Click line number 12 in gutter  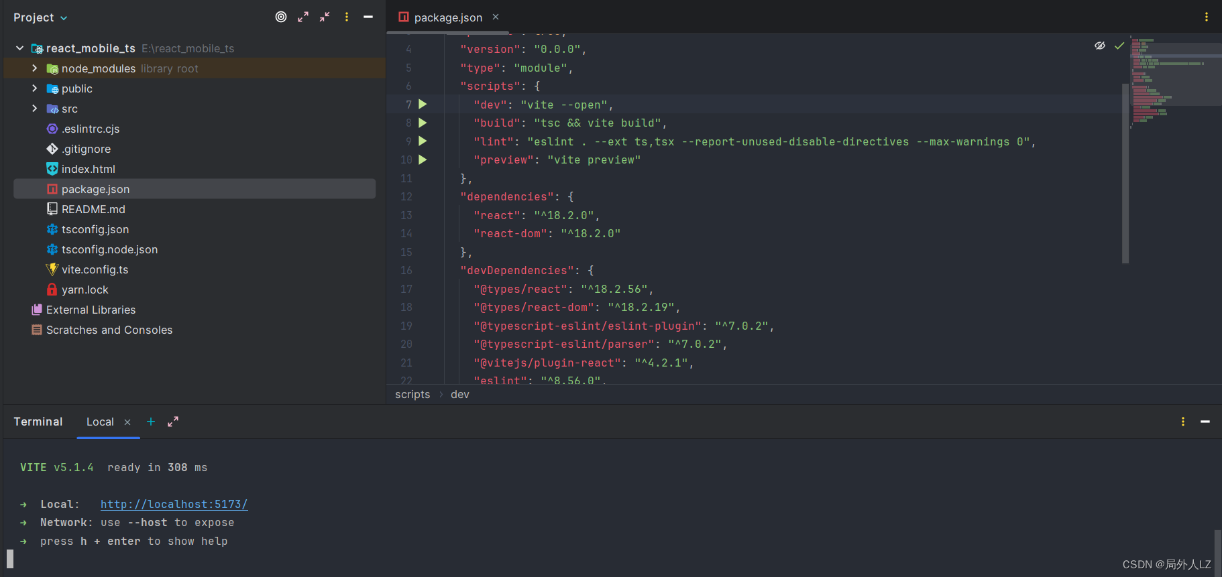pos(406,197)
